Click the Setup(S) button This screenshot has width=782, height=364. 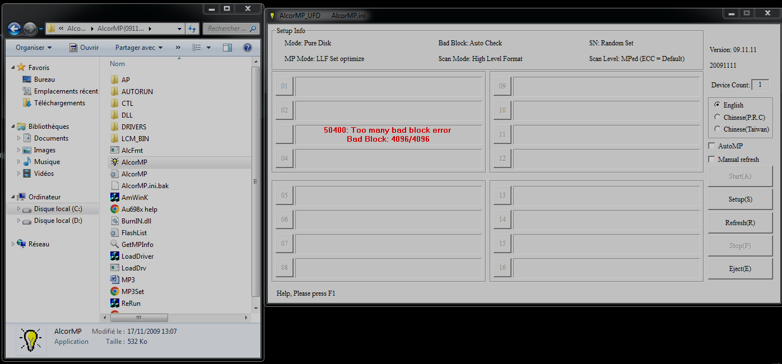coord(740,199)
